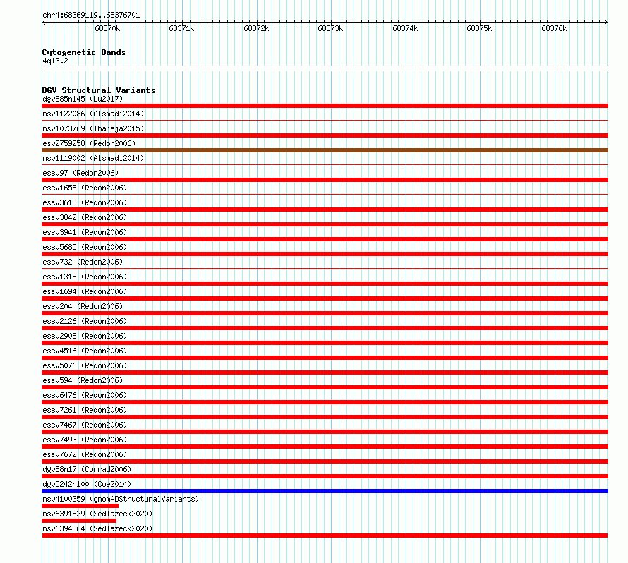Select the essv3941 (Redon2006) label
Screen dimensions: 628x563
[85, 232]
